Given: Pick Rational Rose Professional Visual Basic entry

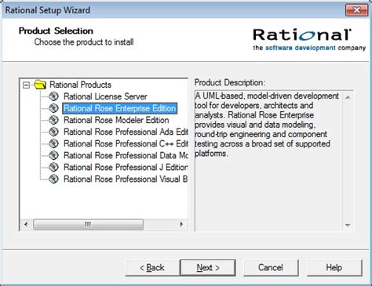Looking at the screenshot, I should [x=126, y=179].
